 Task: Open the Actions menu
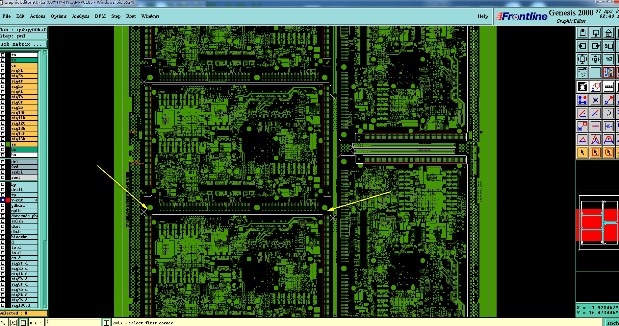38,16
